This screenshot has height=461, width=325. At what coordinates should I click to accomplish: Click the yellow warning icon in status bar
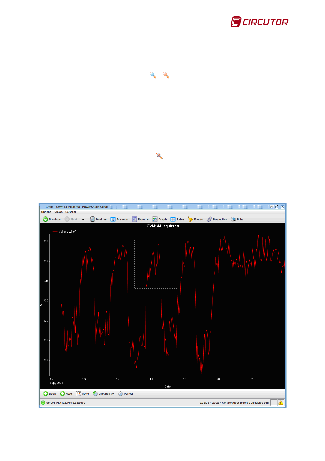point(281,403)
